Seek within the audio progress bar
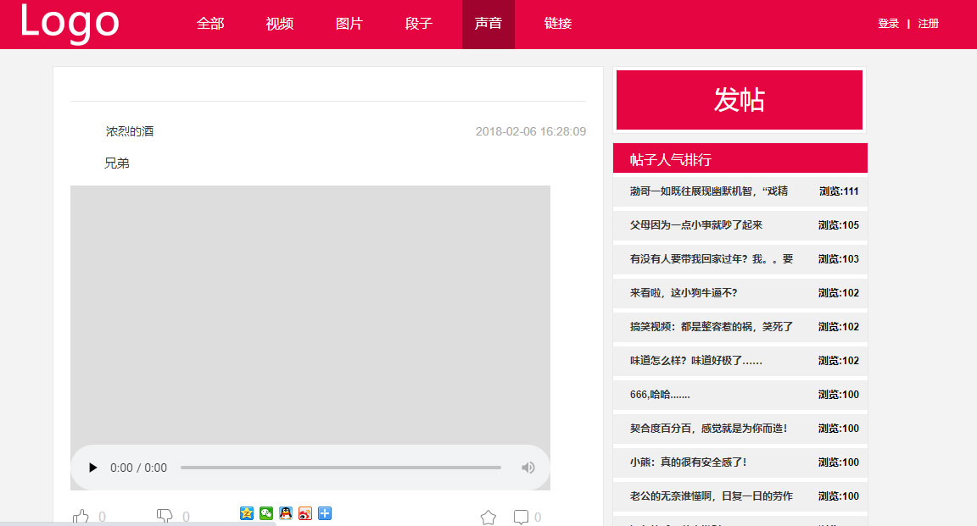 pos(340,468)
